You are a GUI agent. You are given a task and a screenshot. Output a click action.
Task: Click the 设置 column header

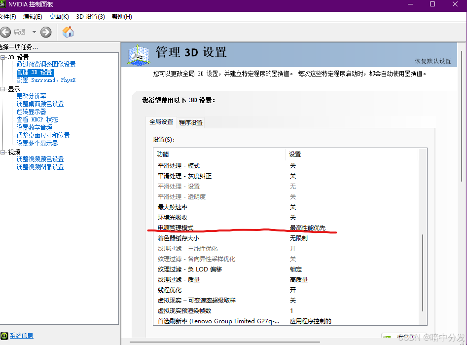[352, 154]
